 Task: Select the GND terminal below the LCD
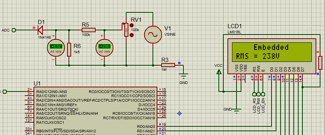pos(236,111)
